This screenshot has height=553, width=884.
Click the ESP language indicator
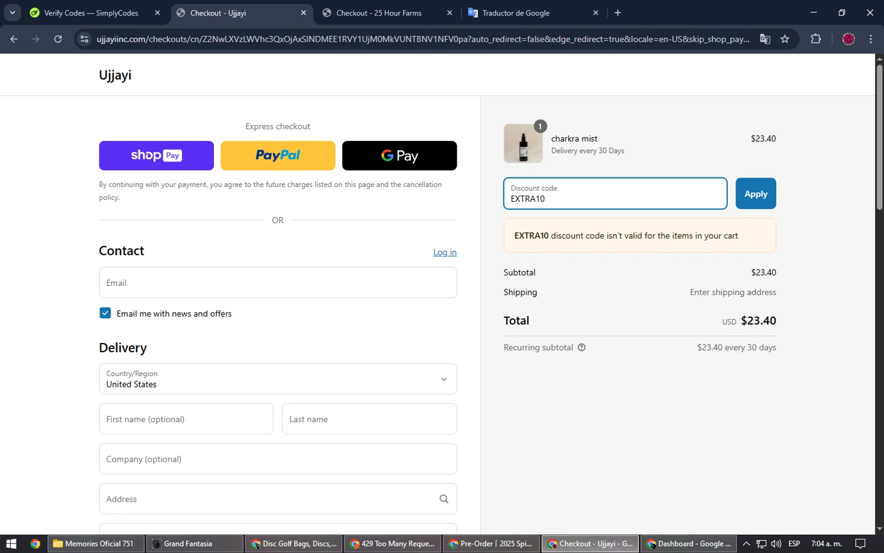(794, 544)
